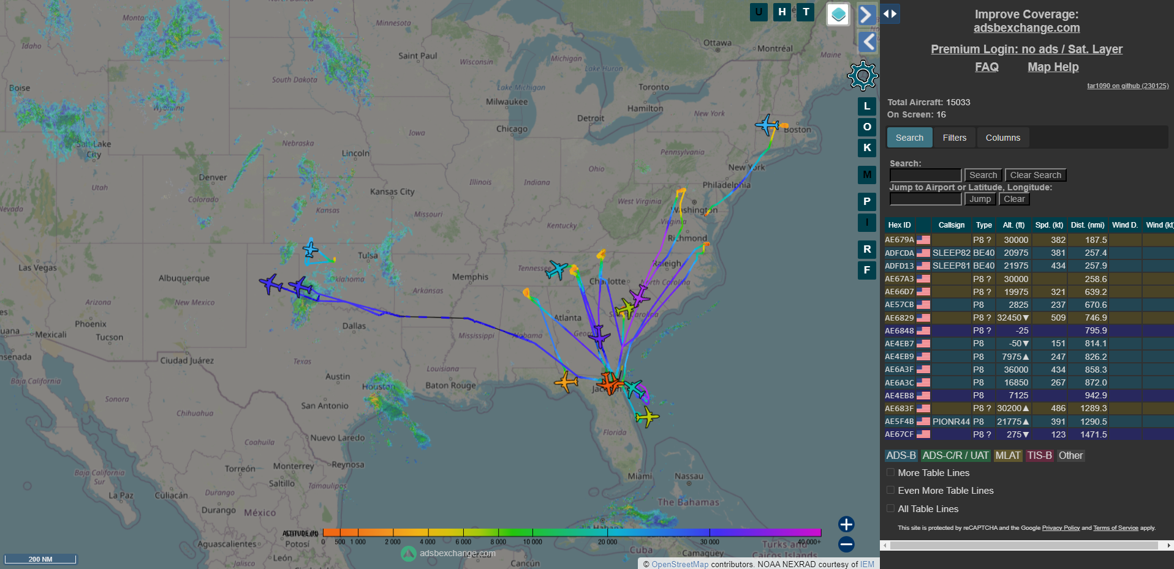Screen dimensions: 1174x569
Task: Select table row AE67CF
Action: coord(1028,434)
